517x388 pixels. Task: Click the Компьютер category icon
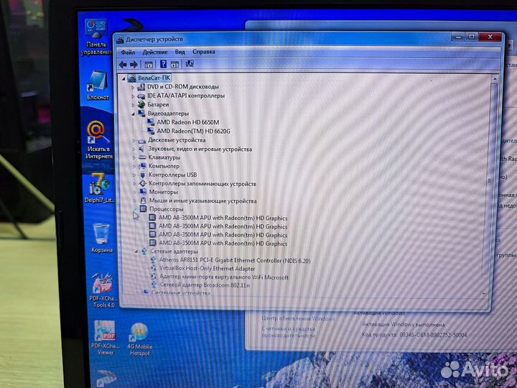(x=143, y=166)
